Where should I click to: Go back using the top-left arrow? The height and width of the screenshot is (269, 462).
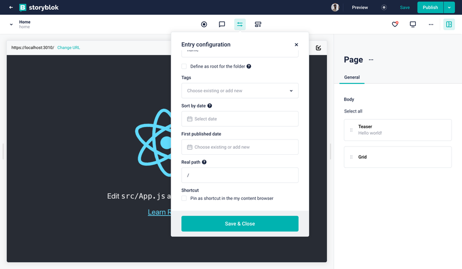point(11,7)
